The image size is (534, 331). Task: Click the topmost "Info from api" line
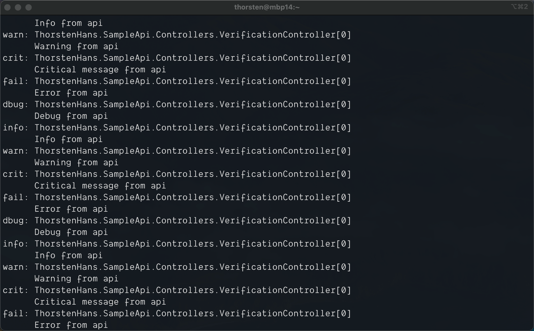pyautogui.click(x=68, y=23)
